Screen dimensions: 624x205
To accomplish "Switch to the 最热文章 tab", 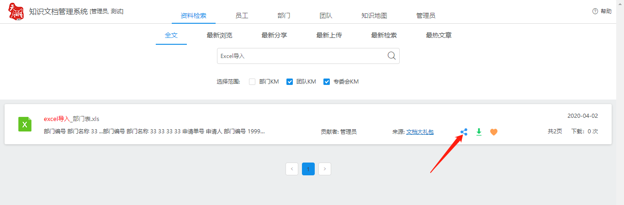I will 439,35.
